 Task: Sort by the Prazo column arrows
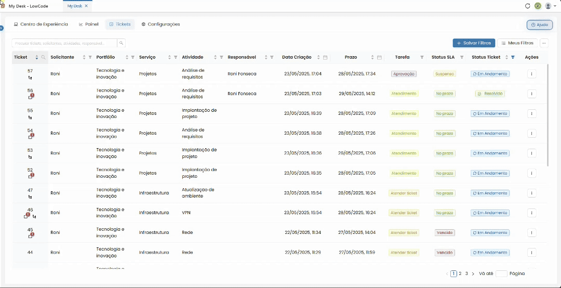[x=372, y=57]
